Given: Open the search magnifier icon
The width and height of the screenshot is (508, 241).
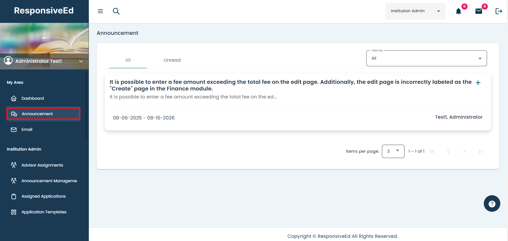Looking at the screenshot, I should [116, 11].
